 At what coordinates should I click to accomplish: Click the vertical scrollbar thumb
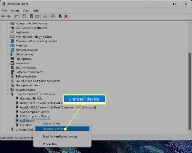[190, 91]
